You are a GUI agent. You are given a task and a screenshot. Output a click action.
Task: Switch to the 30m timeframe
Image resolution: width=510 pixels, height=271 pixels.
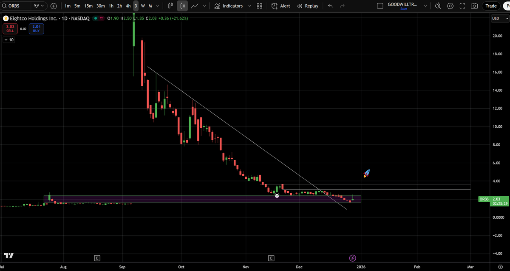(100, 6)
